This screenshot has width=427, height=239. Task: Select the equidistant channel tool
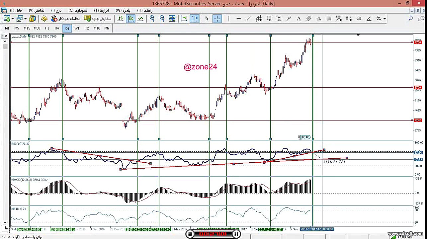(x=259, y=19)
